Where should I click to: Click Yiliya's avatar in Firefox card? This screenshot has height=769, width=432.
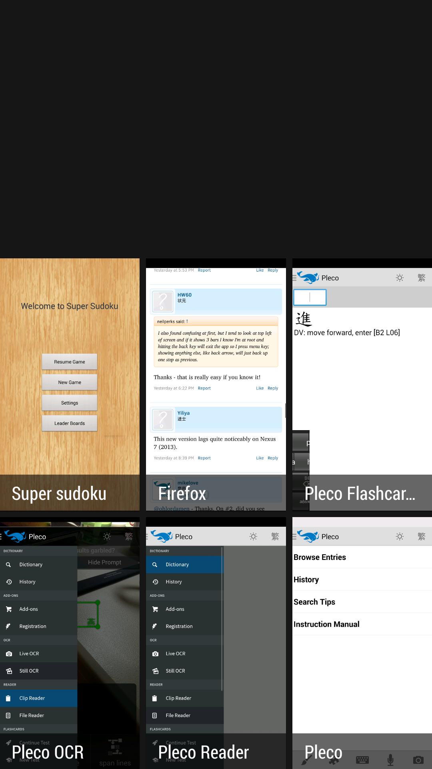point(162,420)
